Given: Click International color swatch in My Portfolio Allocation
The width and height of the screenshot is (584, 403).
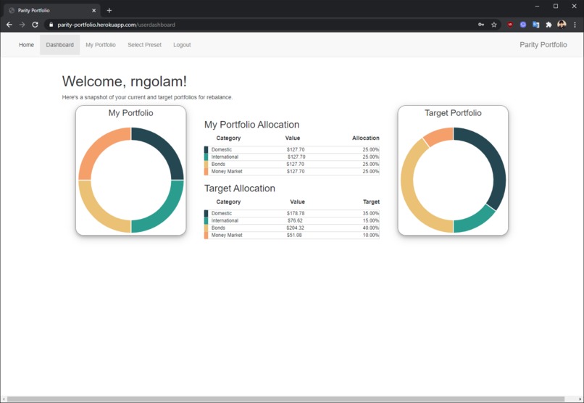Looking at the screenshot, I should (x=206, y=157).
